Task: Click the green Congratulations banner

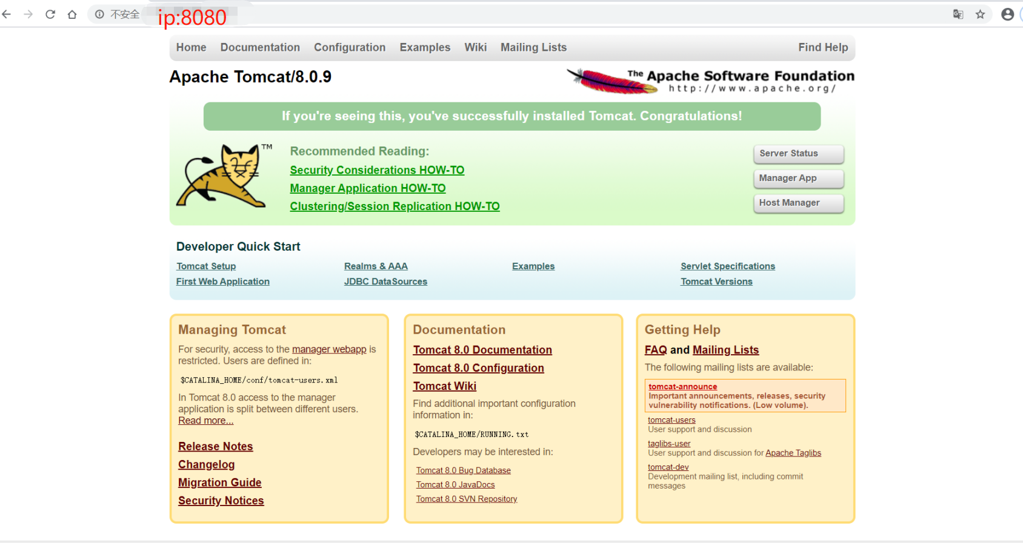Action: 512,116
